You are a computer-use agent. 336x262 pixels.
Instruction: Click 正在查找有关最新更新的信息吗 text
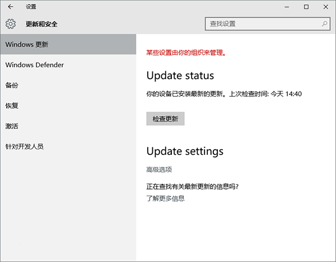pyautogui.click(x=192, y=186)
